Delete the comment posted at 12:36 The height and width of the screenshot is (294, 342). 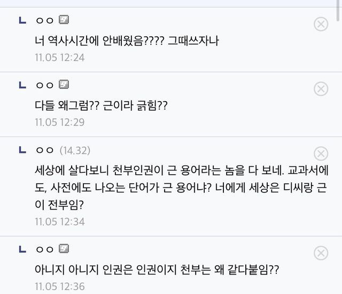point(321,253)
